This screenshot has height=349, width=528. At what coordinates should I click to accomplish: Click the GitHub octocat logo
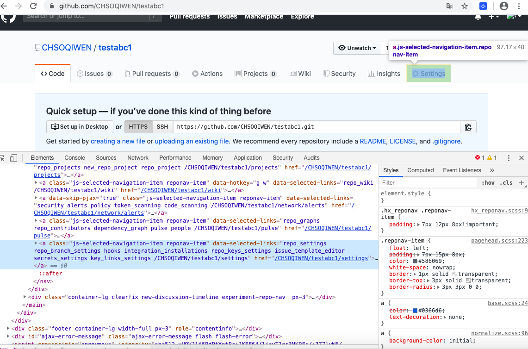[8, 18]
